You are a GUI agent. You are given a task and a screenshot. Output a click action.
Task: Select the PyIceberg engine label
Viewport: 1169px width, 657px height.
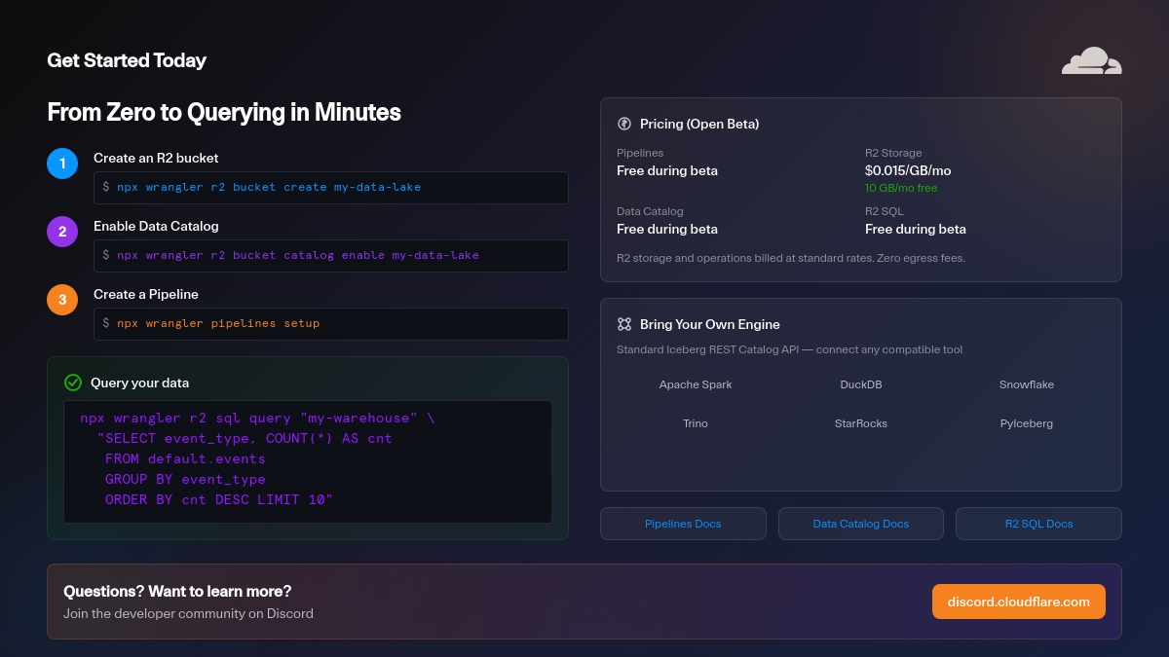point(1026,423)
